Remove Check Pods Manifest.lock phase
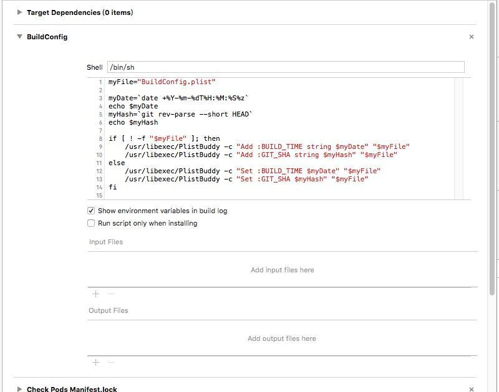This screenshot has height=392, width=499. pos(472,389)
